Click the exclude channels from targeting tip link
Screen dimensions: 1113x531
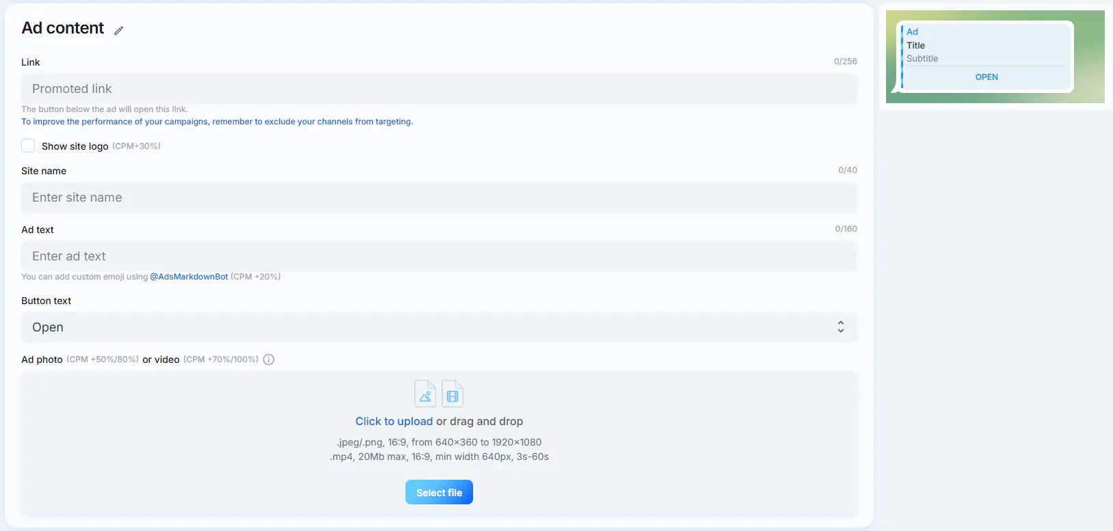(x=217, y=122)
